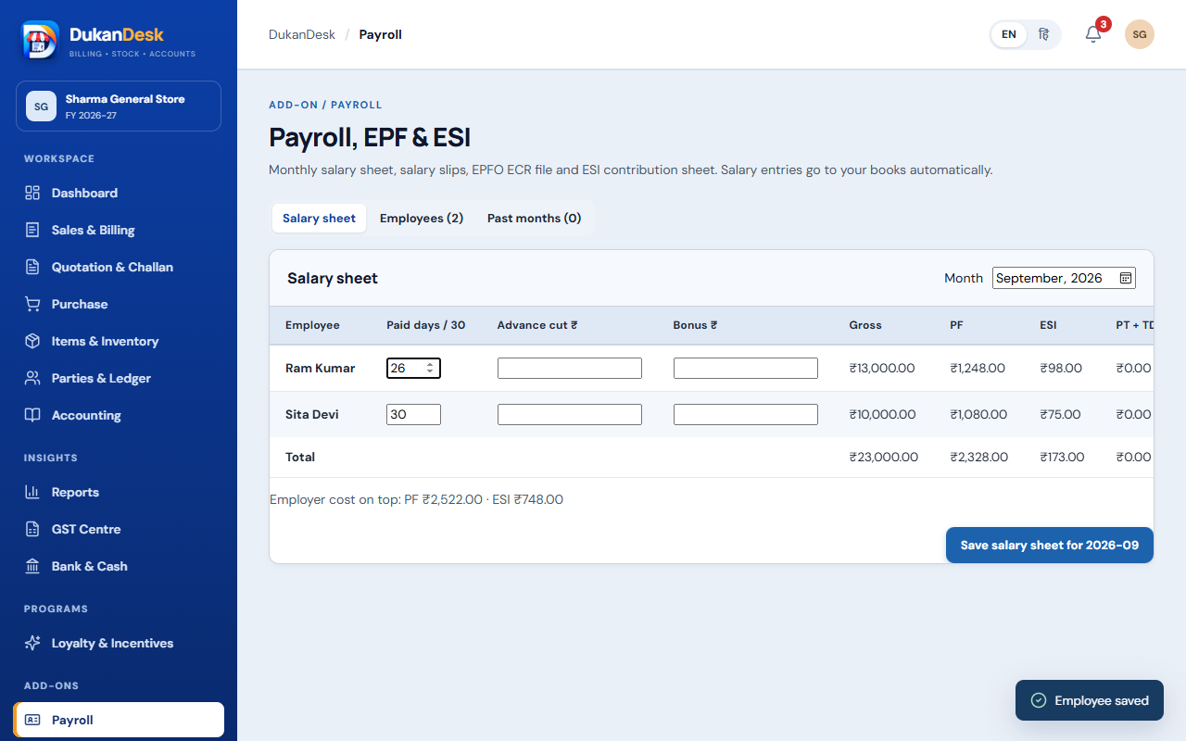Click Ram Kumar's PF amount ₹1,248.00
This screenshot has width=1186, height=741.
click(x=978, y=368)
